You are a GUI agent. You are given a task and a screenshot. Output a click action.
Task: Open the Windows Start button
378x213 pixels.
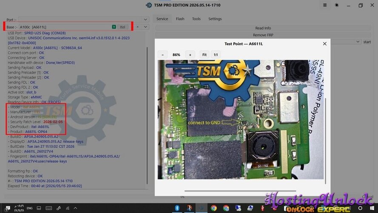tap(372, 208)
